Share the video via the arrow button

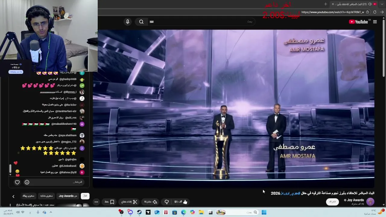(150, 202)
